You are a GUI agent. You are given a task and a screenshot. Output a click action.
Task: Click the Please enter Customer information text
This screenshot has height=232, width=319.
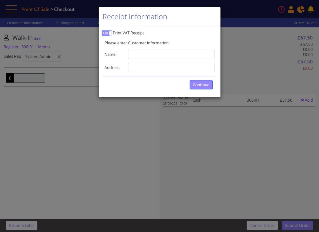(136, 43)
